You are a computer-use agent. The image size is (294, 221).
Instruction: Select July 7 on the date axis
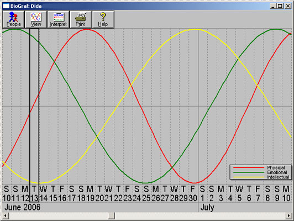point(258,198)
